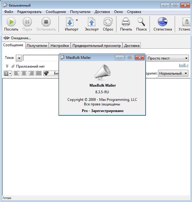
Task: Open the Окно menu
Action: [x=118, y=12]
